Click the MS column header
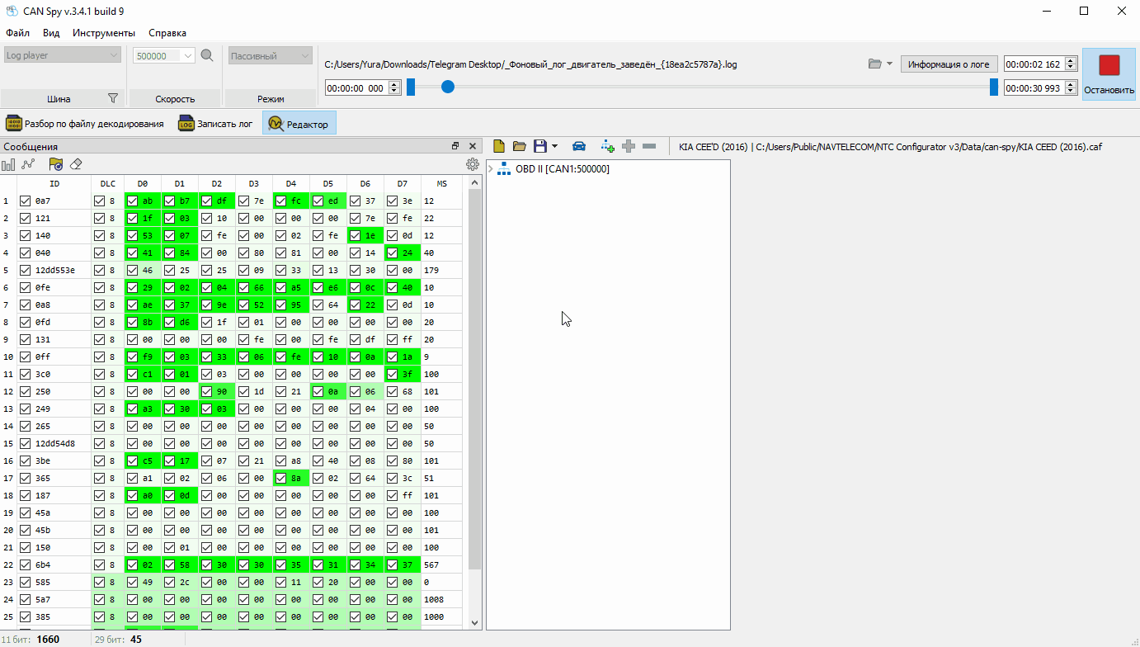The height and width of the screenshot is (647, 1140). 442,183
